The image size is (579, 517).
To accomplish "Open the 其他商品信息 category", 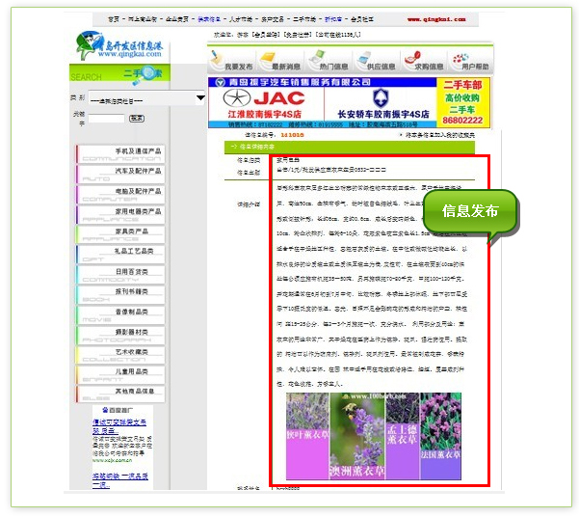I will [120, 395].
